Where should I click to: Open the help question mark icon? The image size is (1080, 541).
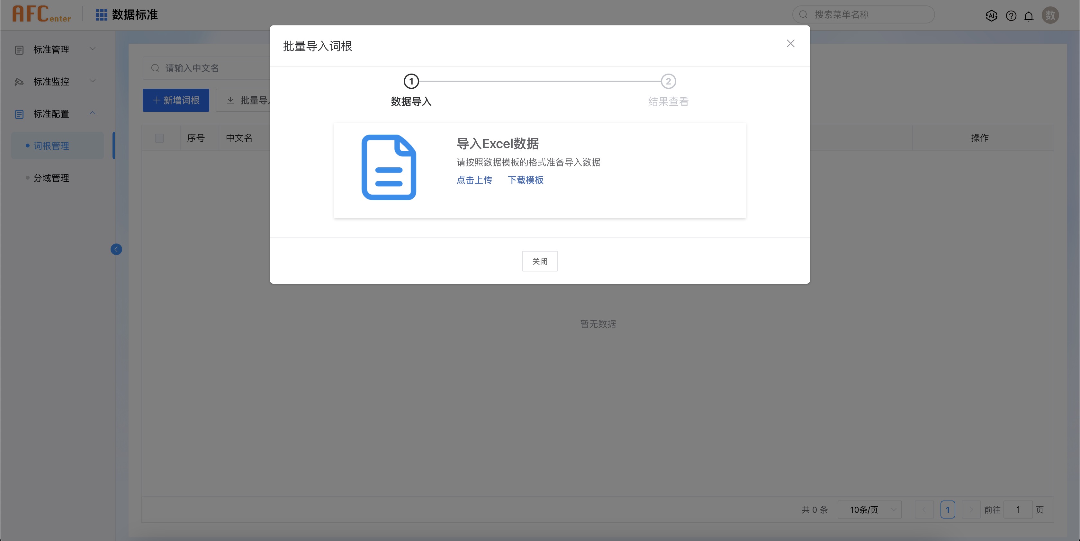(1011, 16)
